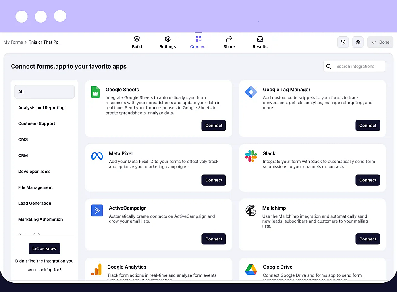Click the Google Analytics bar icon
The width and height of the screenshot is (397, 292).
96,269
